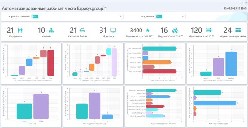The height and width of the screenshot is (128, 248).
Task: Open the comment icon in top-right corner
Action: click(x=245, y=2)
